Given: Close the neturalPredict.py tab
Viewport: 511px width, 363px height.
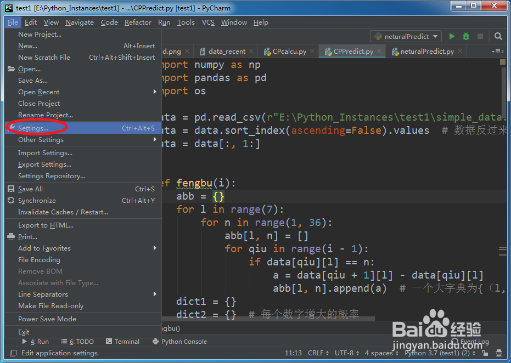Looking at the screenshot, I should (x=460, y=51).
